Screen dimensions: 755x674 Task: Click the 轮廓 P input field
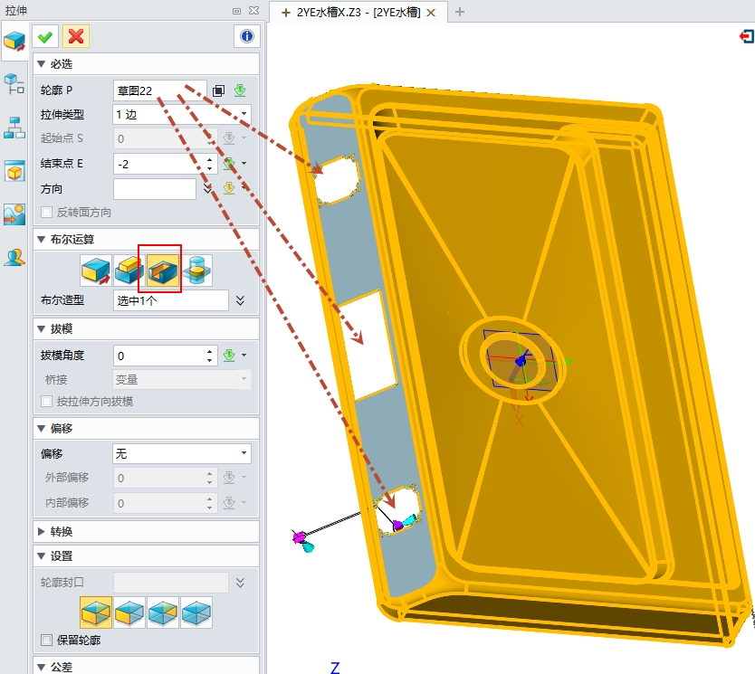[160, 90]
